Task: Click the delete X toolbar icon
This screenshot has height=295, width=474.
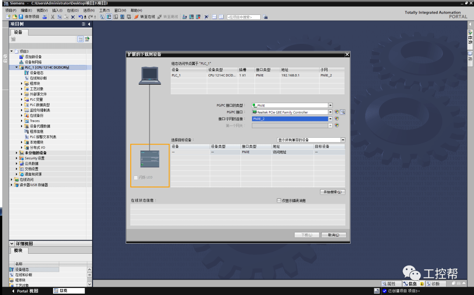Action: coord(73,17)
